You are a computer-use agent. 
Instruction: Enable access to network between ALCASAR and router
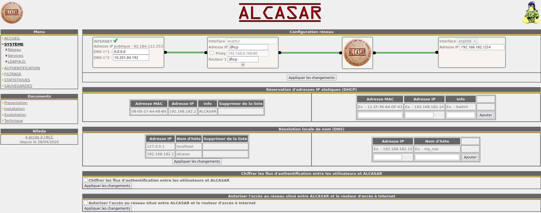[x=86, y=203]
